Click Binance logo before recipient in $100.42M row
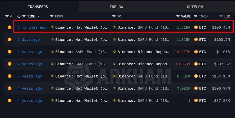Screen dimensions: 235x118 pos(114,27)
